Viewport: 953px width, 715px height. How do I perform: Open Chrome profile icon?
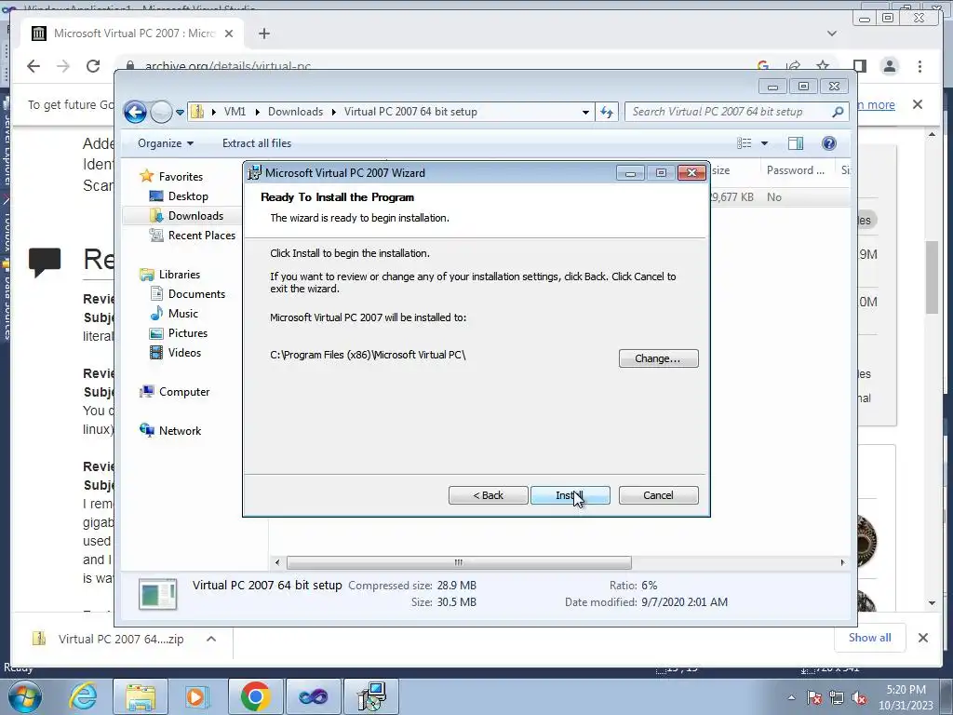pos(889,66)
